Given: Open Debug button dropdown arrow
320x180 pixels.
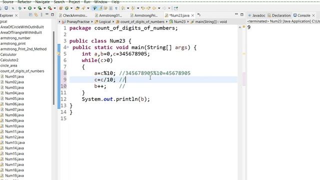Looking at the screenshot, I should tap(24, 8).
